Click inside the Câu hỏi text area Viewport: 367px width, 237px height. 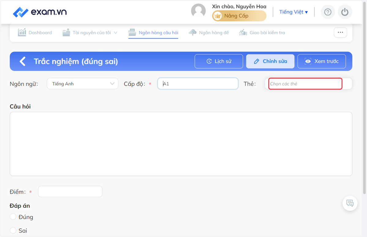pyautogui.click(x=181, y=144)
